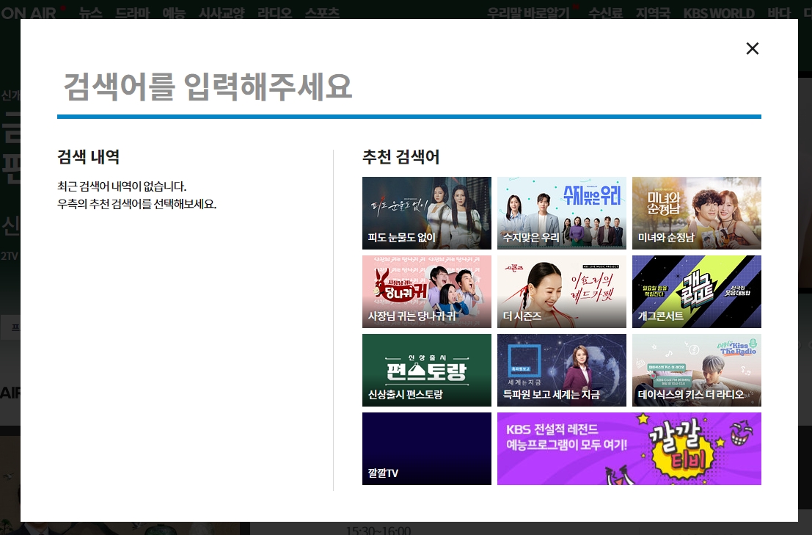Open the 라디오 menu in background header
Viewport: 812px width, 535px height.
pos(274,12)
